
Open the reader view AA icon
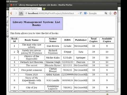[21, 13]
